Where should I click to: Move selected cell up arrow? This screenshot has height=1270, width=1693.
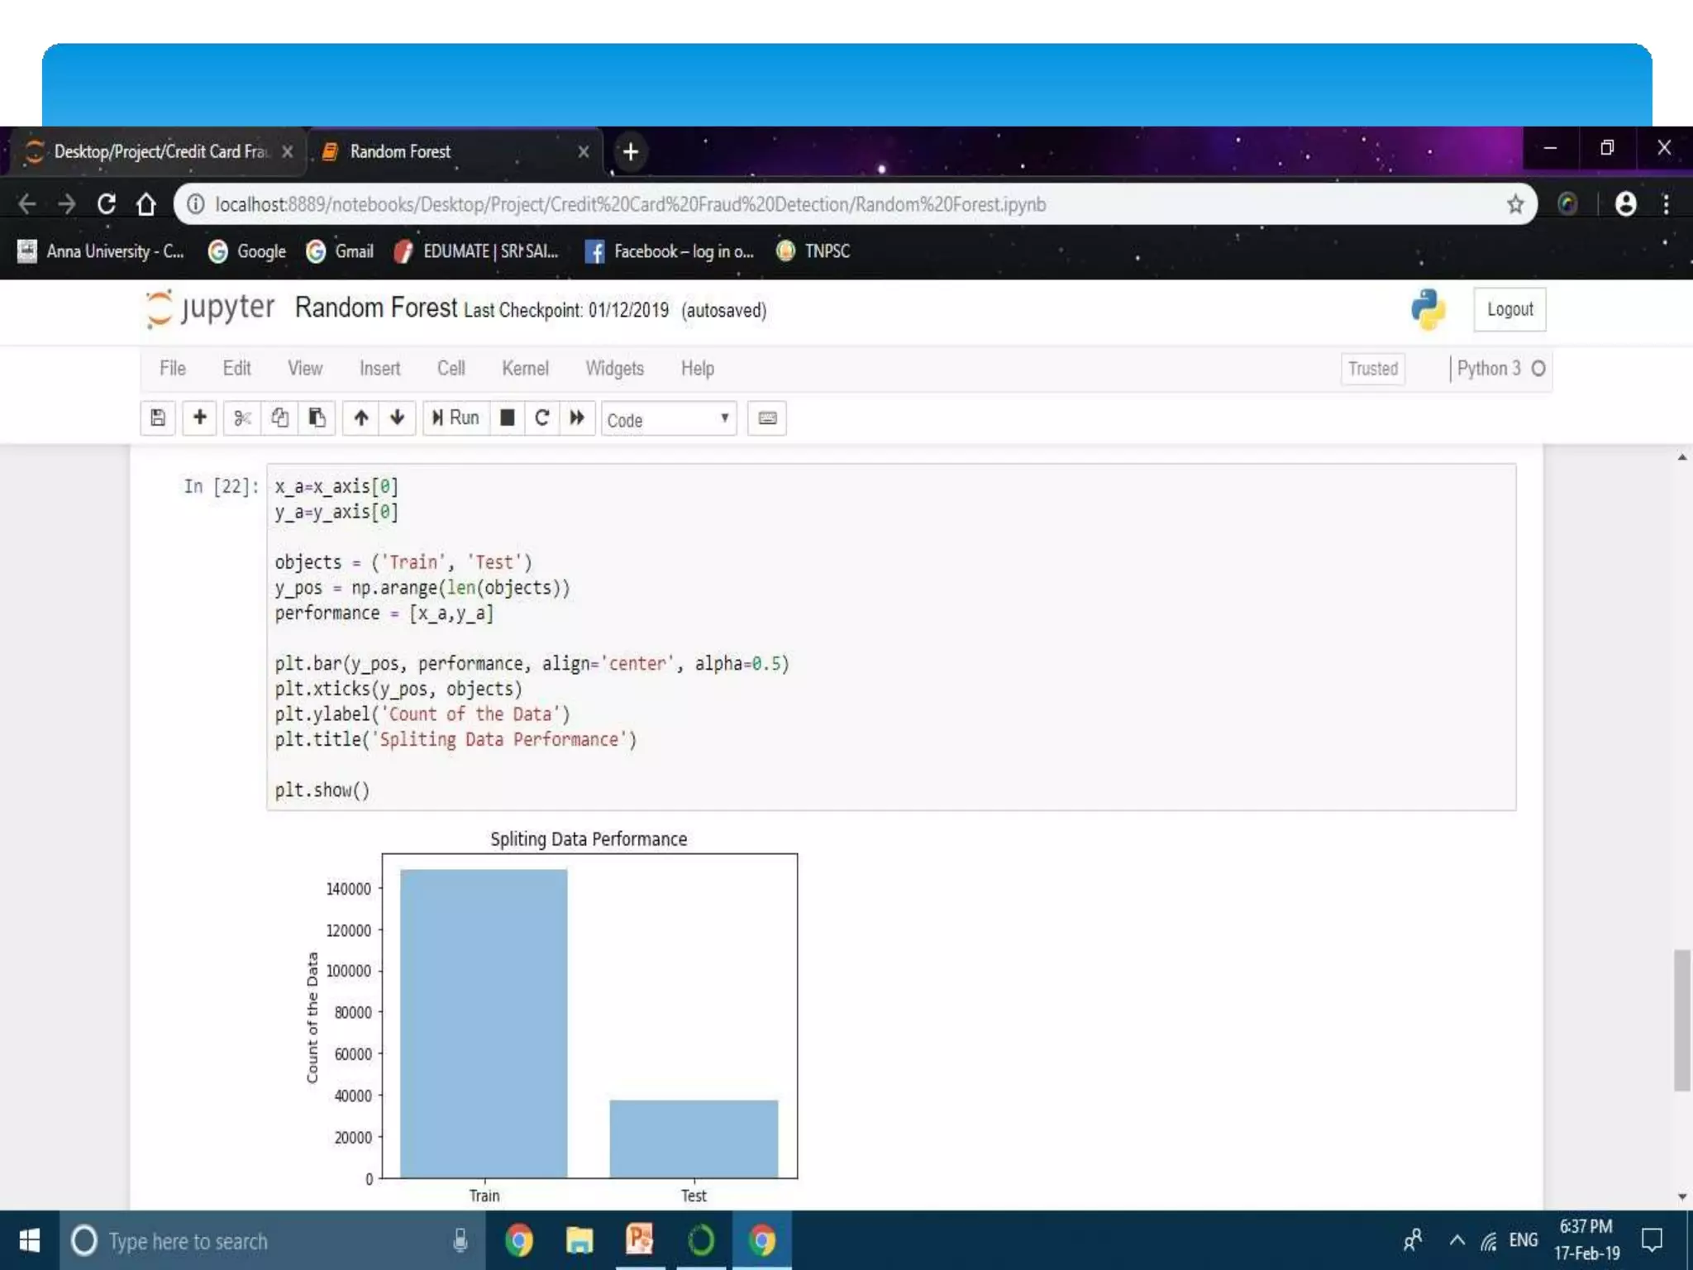tap(360, 418)
